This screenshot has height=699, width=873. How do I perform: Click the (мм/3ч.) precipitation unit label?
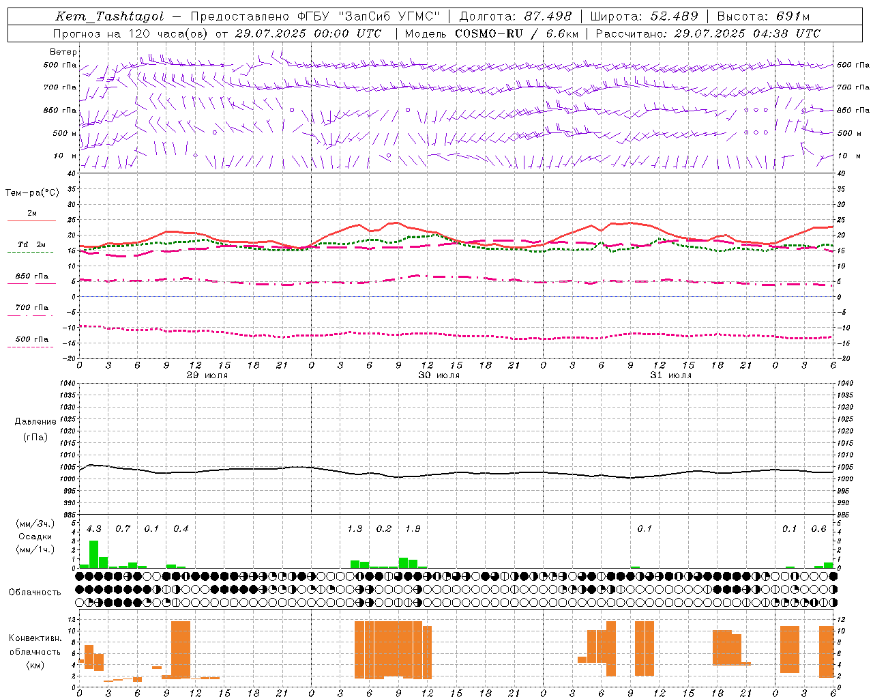pos(35,524)
